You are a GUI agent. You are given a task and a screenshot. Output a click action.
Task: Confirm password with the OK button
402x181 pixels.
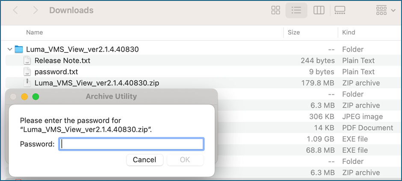185,160
